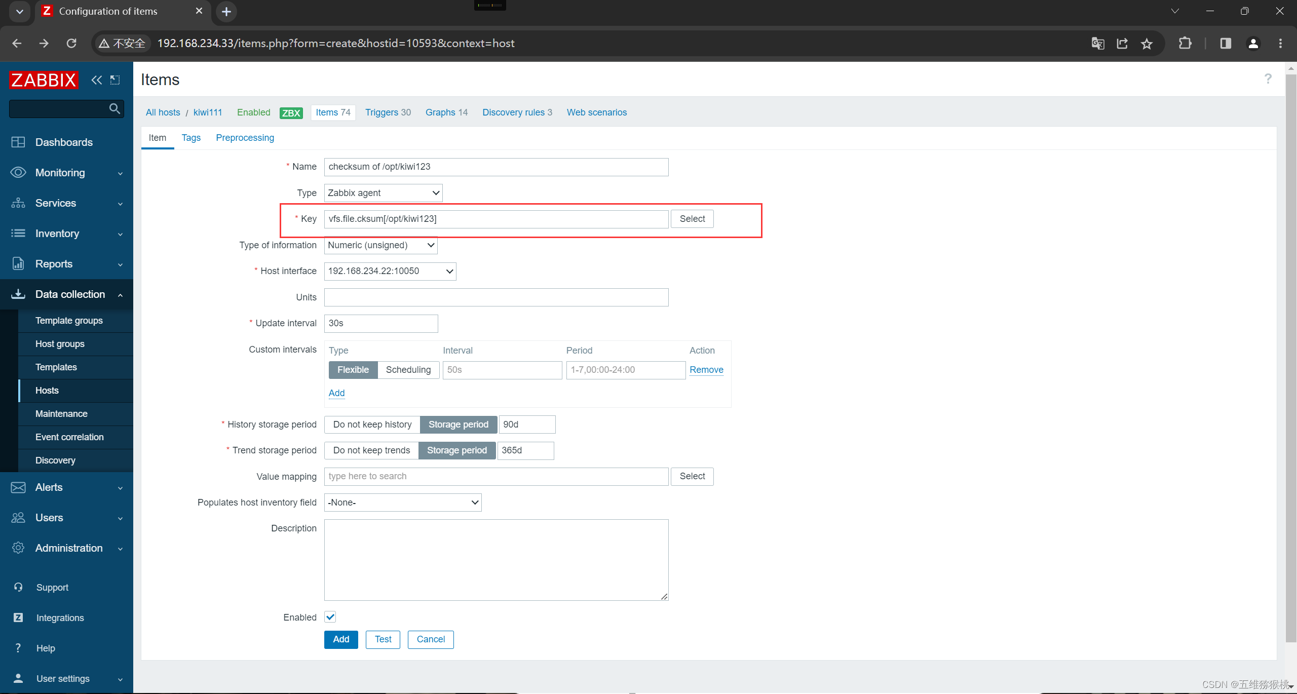Toggle the Enabled checkbox

330,617
